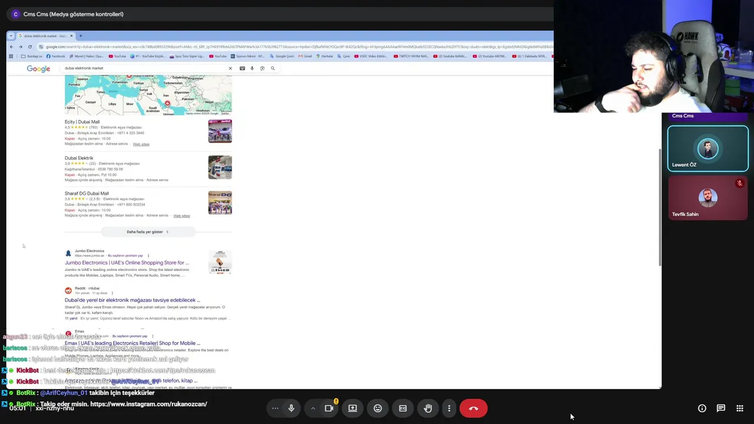The width and height of the screenshot is (754, 424).
Task: Leave the call with red hang-up button
Action: click(x=474, y=408)
